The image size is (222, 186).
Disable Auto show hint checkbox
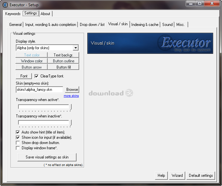click(18, 132)
